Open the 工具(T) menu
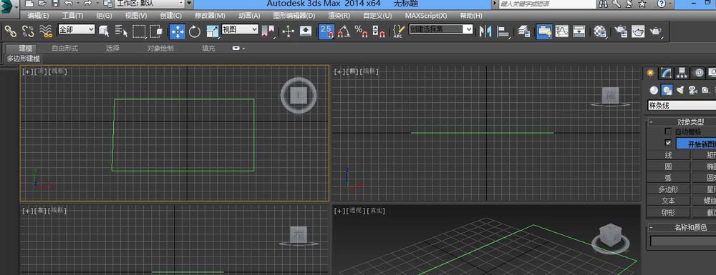716x275 pixels. pos(72,16)
